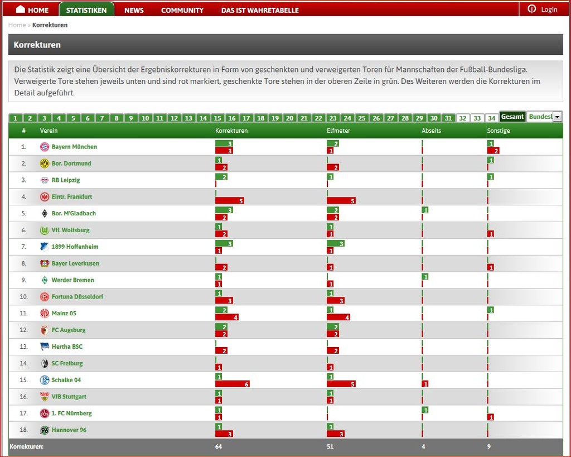This screenshot has width=571, height=457.
Task: Click the Mainz 05 club logo
Action: [45, 314]
